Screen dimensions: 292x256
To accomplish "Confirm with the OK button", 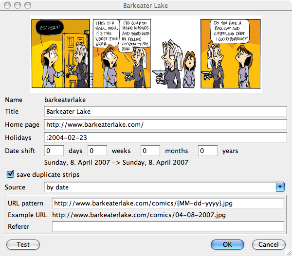I will (x=227, y=244).
